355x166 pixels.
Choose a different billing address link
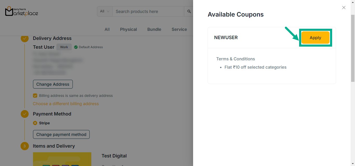click(66, 104)
